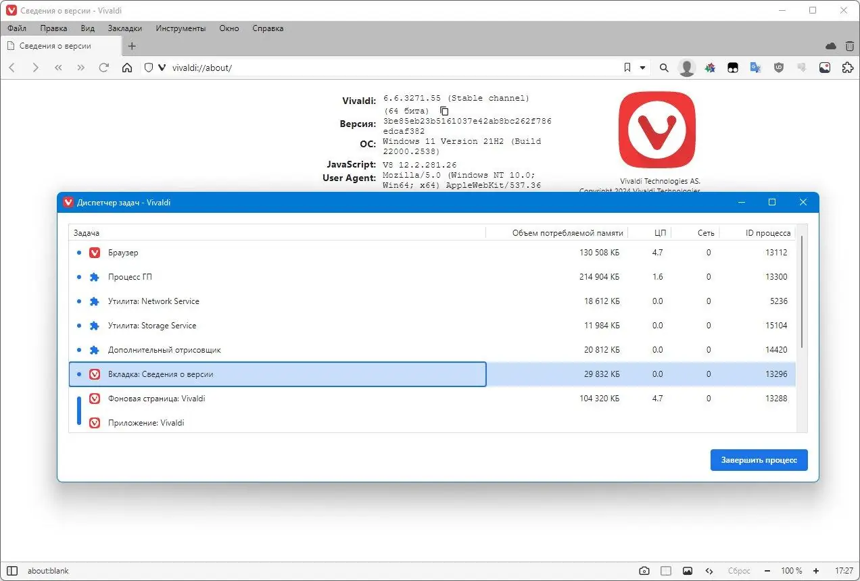Open the search field magnifier
The image size is (860, 581).
664,68
